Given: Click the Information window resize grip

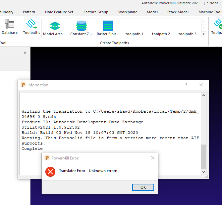Looking at the screenshot, I should pos(206,177).
